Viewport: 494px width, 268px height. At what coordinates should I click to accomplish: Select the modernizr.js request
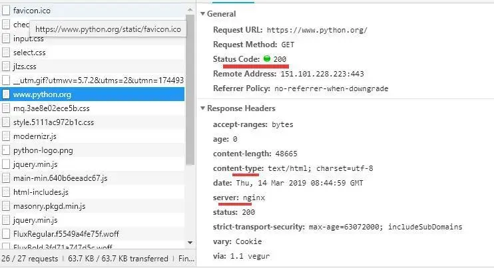tap(93, 136)
